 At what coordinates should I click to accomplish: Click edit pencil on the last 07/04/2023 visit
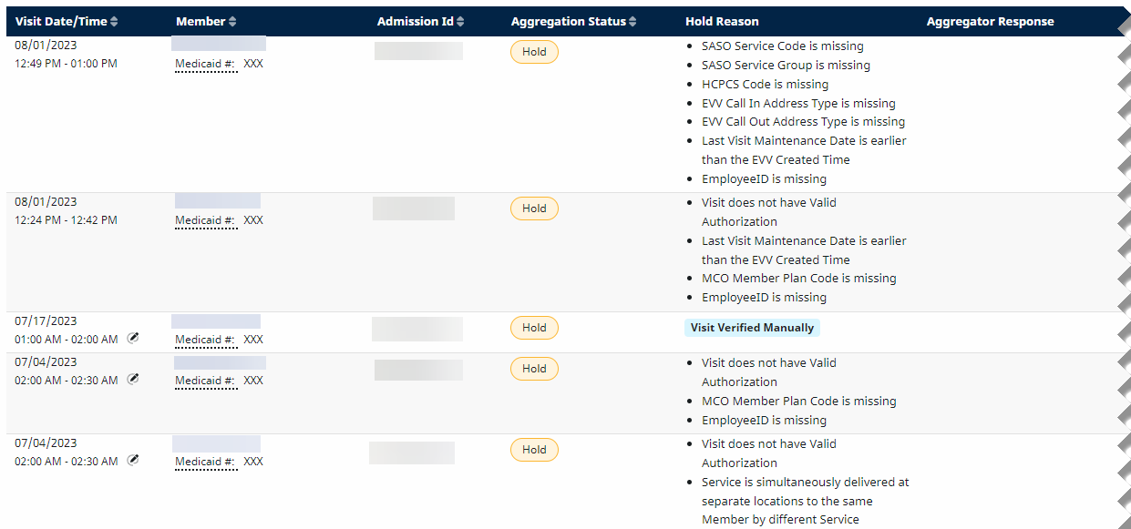pyautogui.click(x=133, y=460)
